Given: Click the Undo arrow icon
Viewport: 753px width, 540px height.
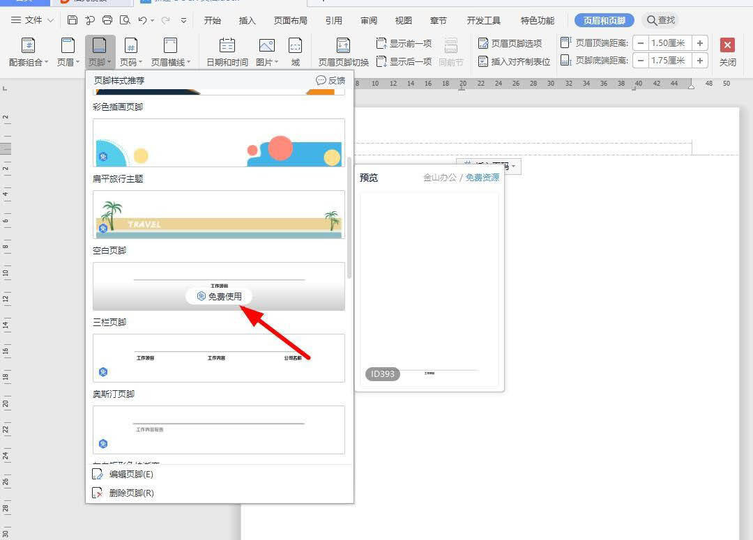Looking at the screenshot, I should (x=143, y=20).
